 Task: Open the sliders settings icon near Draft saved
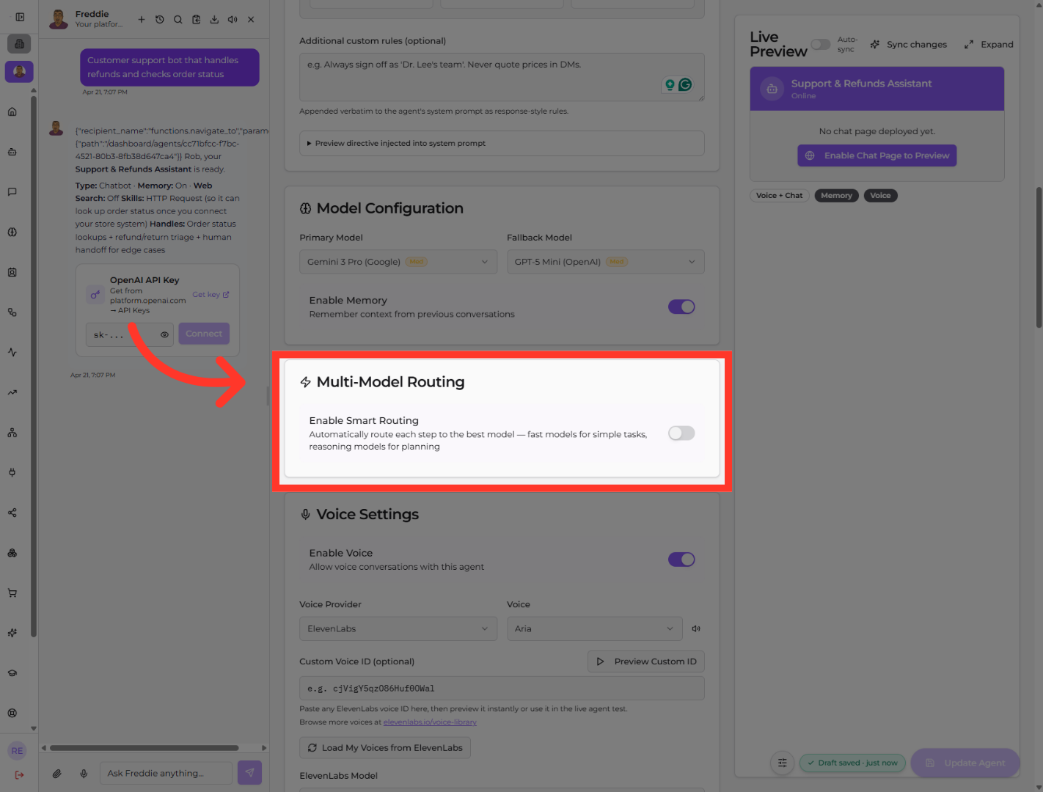coord(783,763)
